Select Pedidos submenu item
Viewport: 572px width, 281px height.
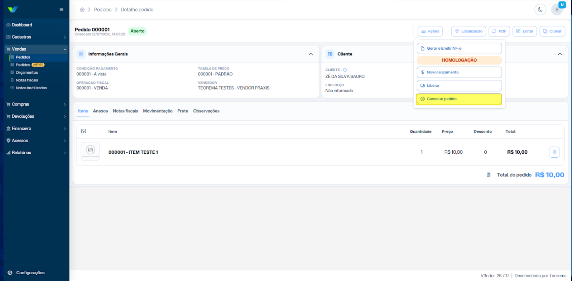pyautogui.click(x=38, y=57)
